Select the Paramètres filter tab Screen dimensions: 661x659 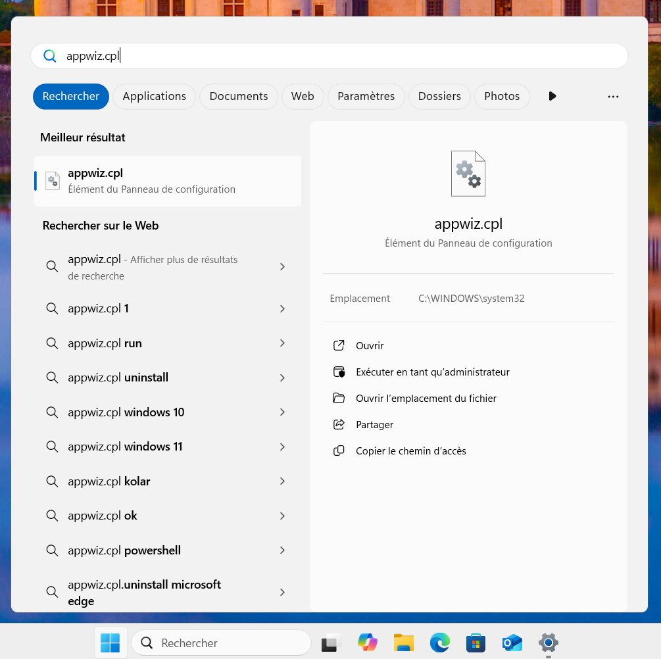(366, 96)
